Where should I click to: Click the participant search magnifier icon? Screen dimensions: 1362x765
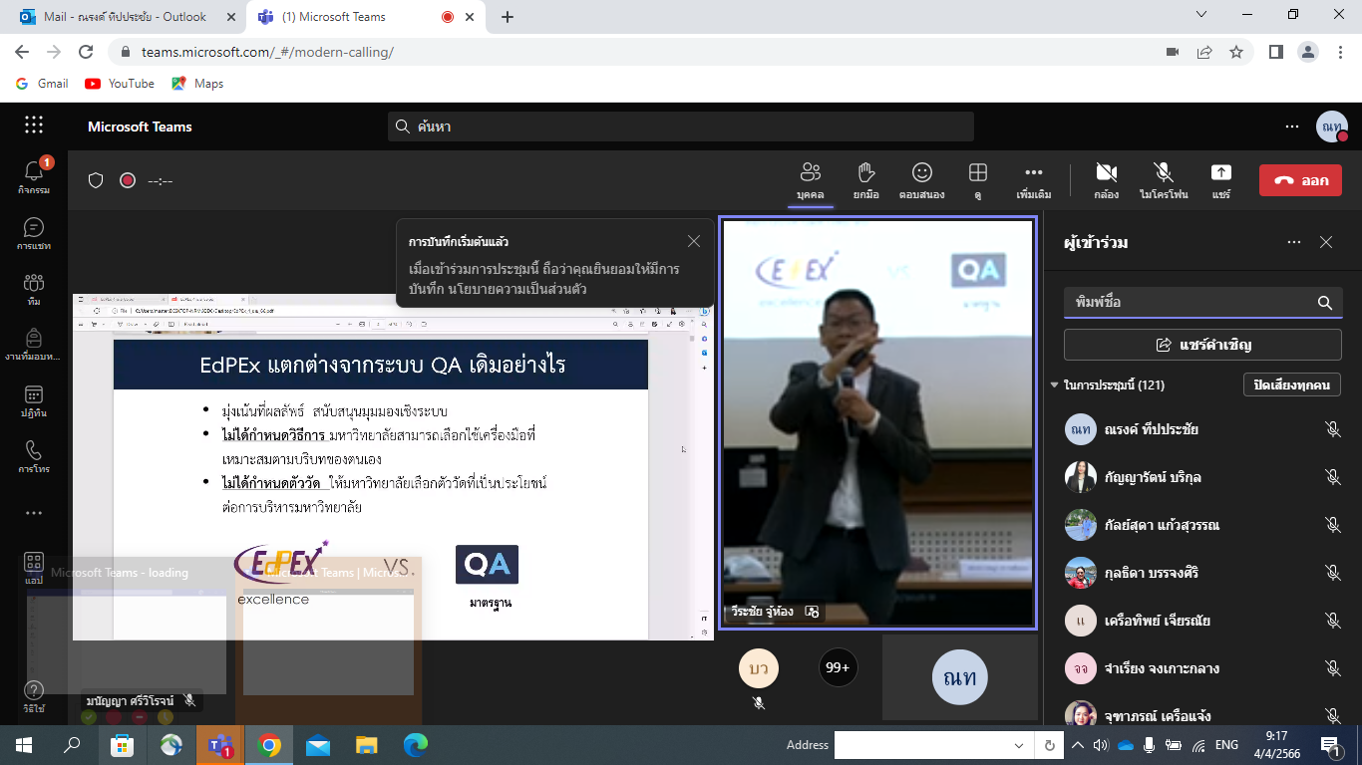1325,303
